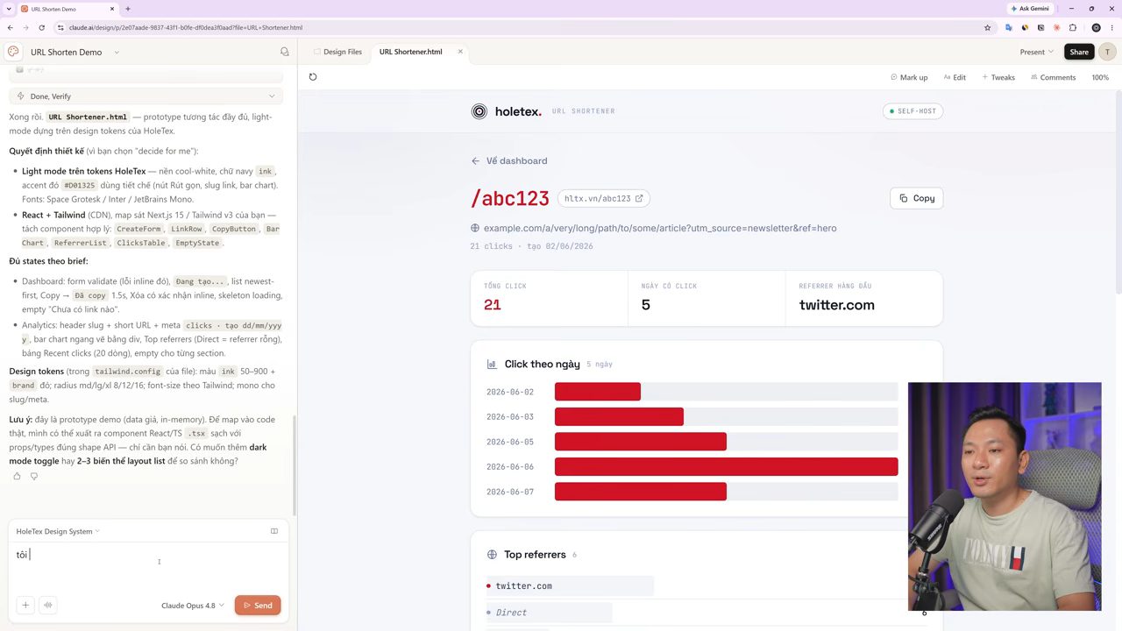Click the Share button
Image resolution: width=1122 pixels, height=631 pixels.
tap(1079, 52)
